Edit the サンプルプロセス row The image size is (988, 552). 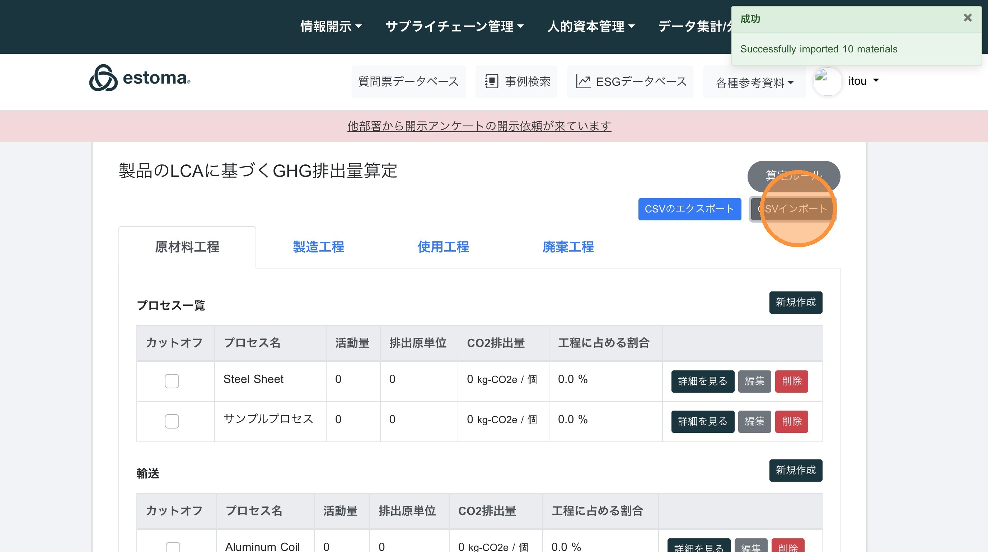point(754,422)
